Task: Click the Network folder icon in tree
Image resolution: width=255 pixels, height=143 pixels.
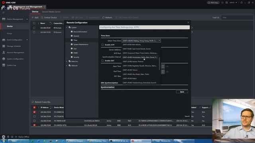Action: point(70,66)
